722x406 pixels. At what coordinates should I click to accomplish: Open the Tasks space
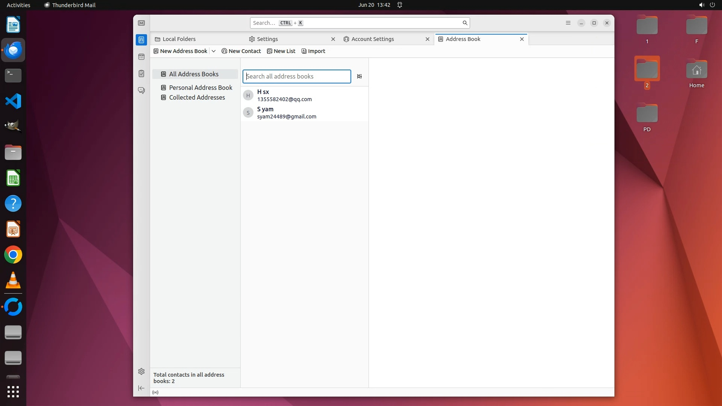(141, 74)
